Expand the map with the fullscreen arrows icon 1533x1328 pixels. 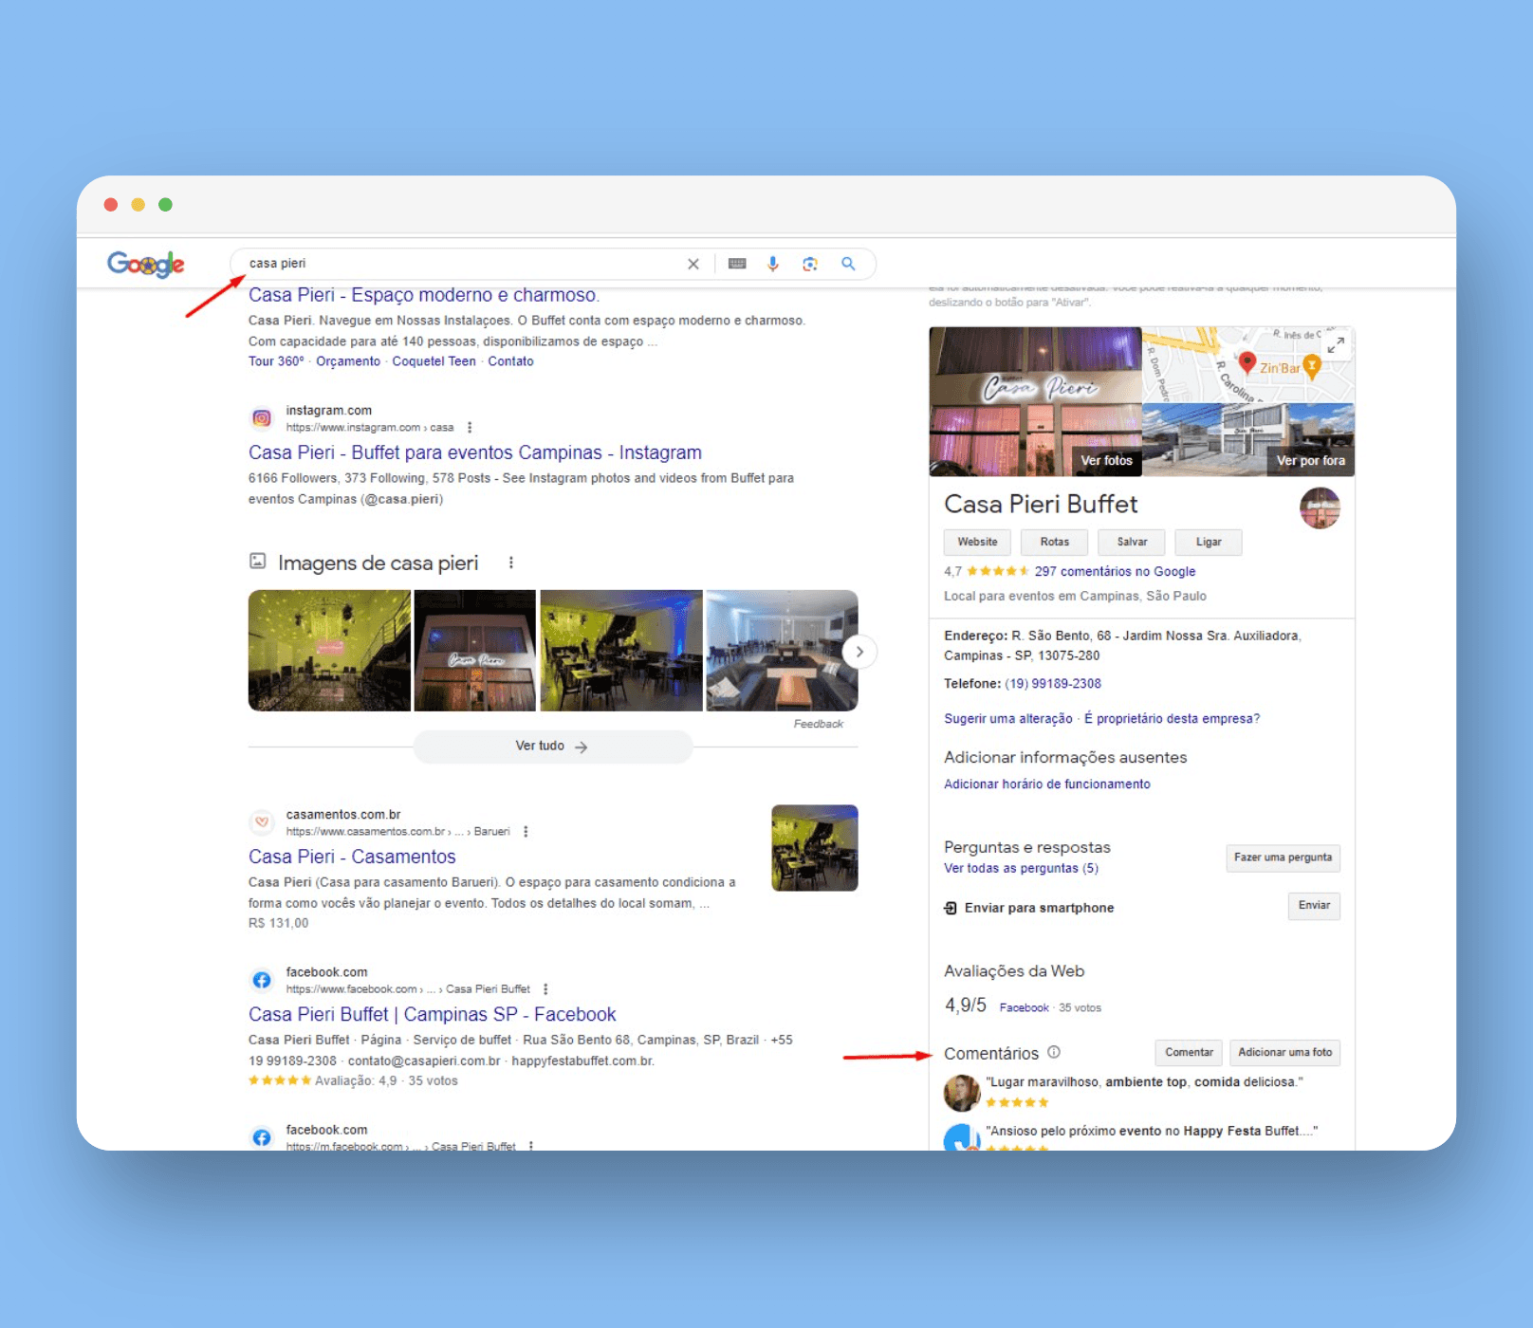pos(1336,345)
